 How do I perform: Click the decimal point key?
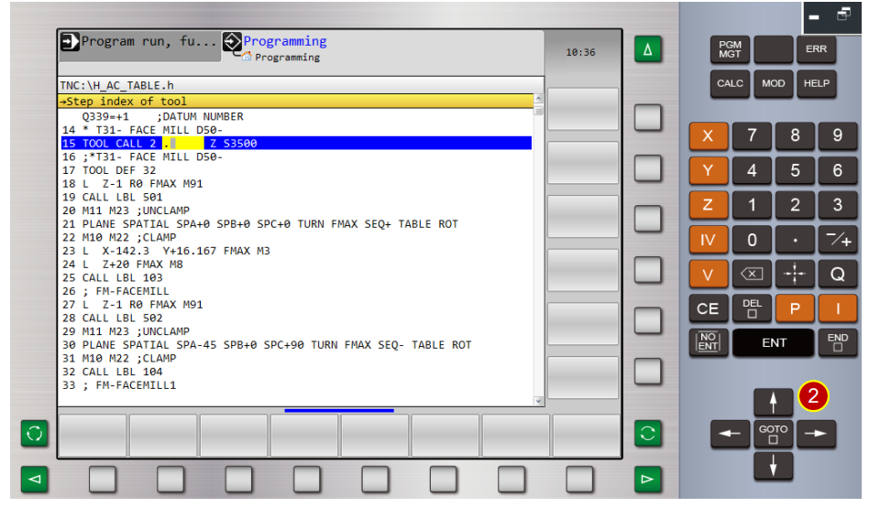pos(795,240)
